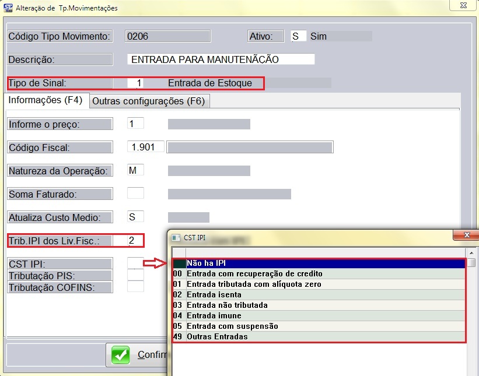This screenshot has width=479, height=376.
Task: Click the green checkmark Confirm button
Action: 135,355
